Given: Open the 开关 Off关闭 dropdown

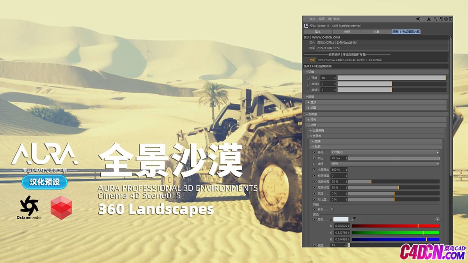Looking at the screenshot, I should (385, 152).
